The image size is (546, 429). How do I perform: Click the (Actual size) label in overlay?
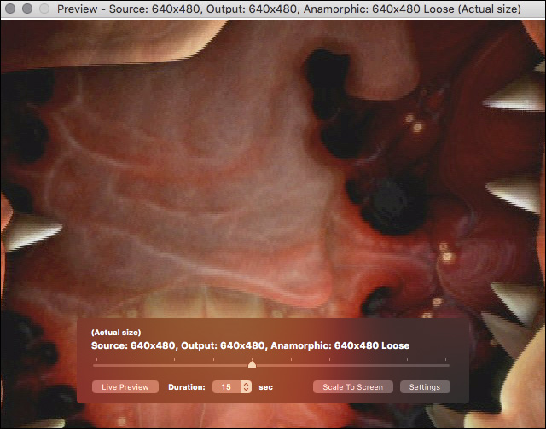point(116,332)
